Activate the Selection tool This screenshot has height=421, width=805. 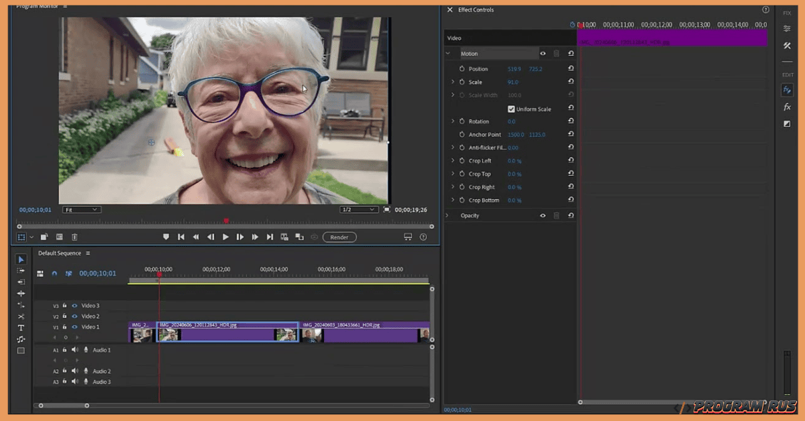[21, 259]
